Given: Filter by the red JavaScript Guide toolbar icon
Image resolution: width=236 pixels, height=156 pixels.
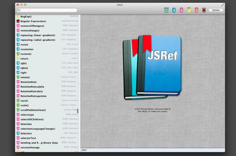Looking at the screenshot, I should pyautogui.click(x=204, y=10).
